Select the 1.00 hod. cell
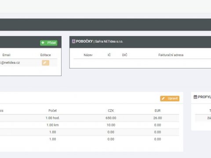This screenshot has height=158, width=211. [x=53, y=118]
